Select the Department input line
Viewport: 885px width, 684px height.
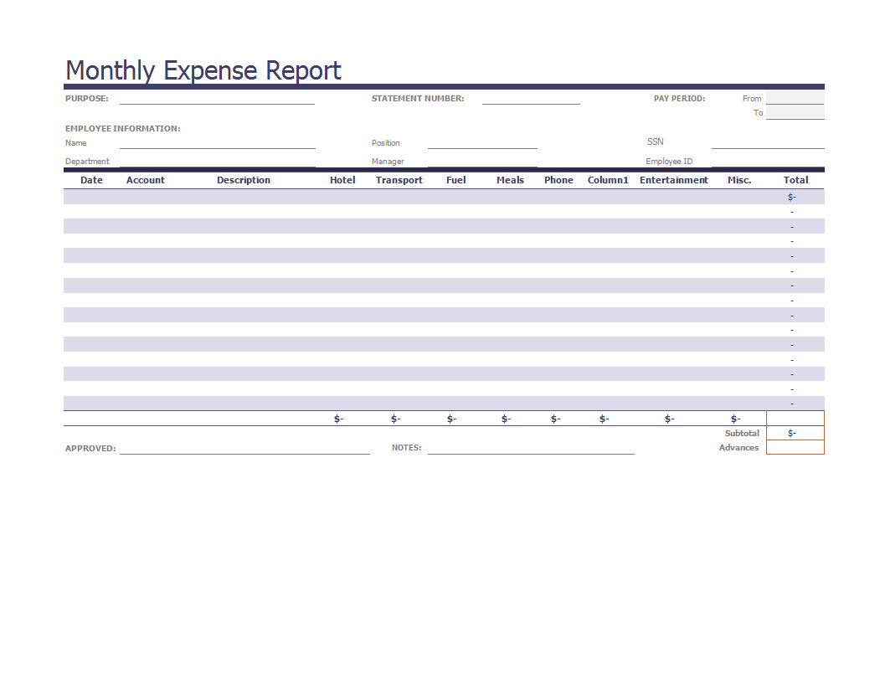pyautogui.click(x=217, y=161)
